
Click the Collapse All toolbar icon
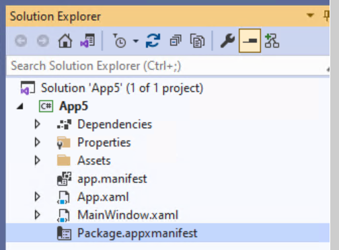[176, 41]
